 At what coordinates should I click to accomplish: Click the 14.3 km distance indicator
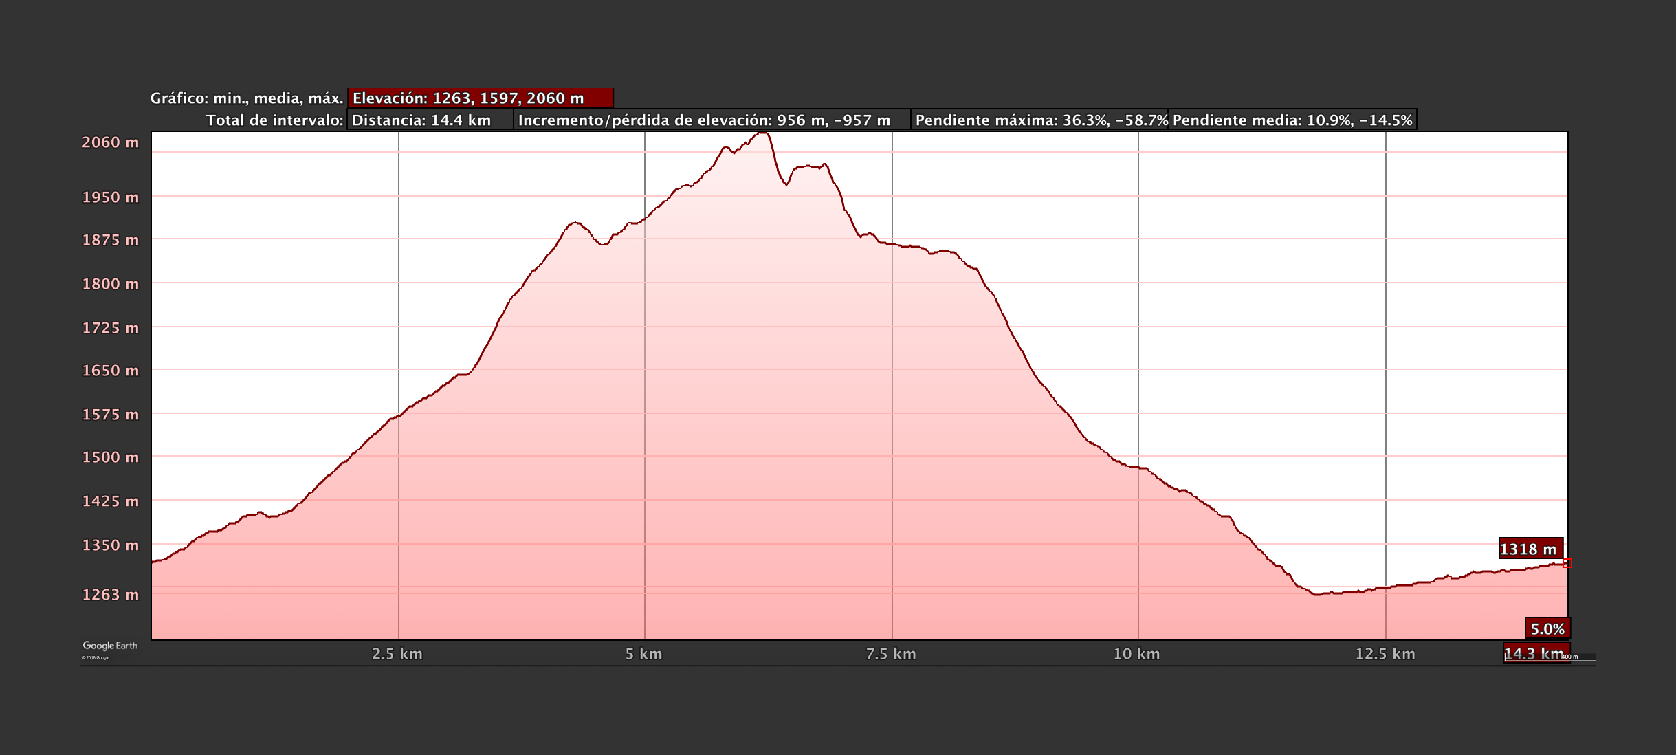pos(1534,653)
